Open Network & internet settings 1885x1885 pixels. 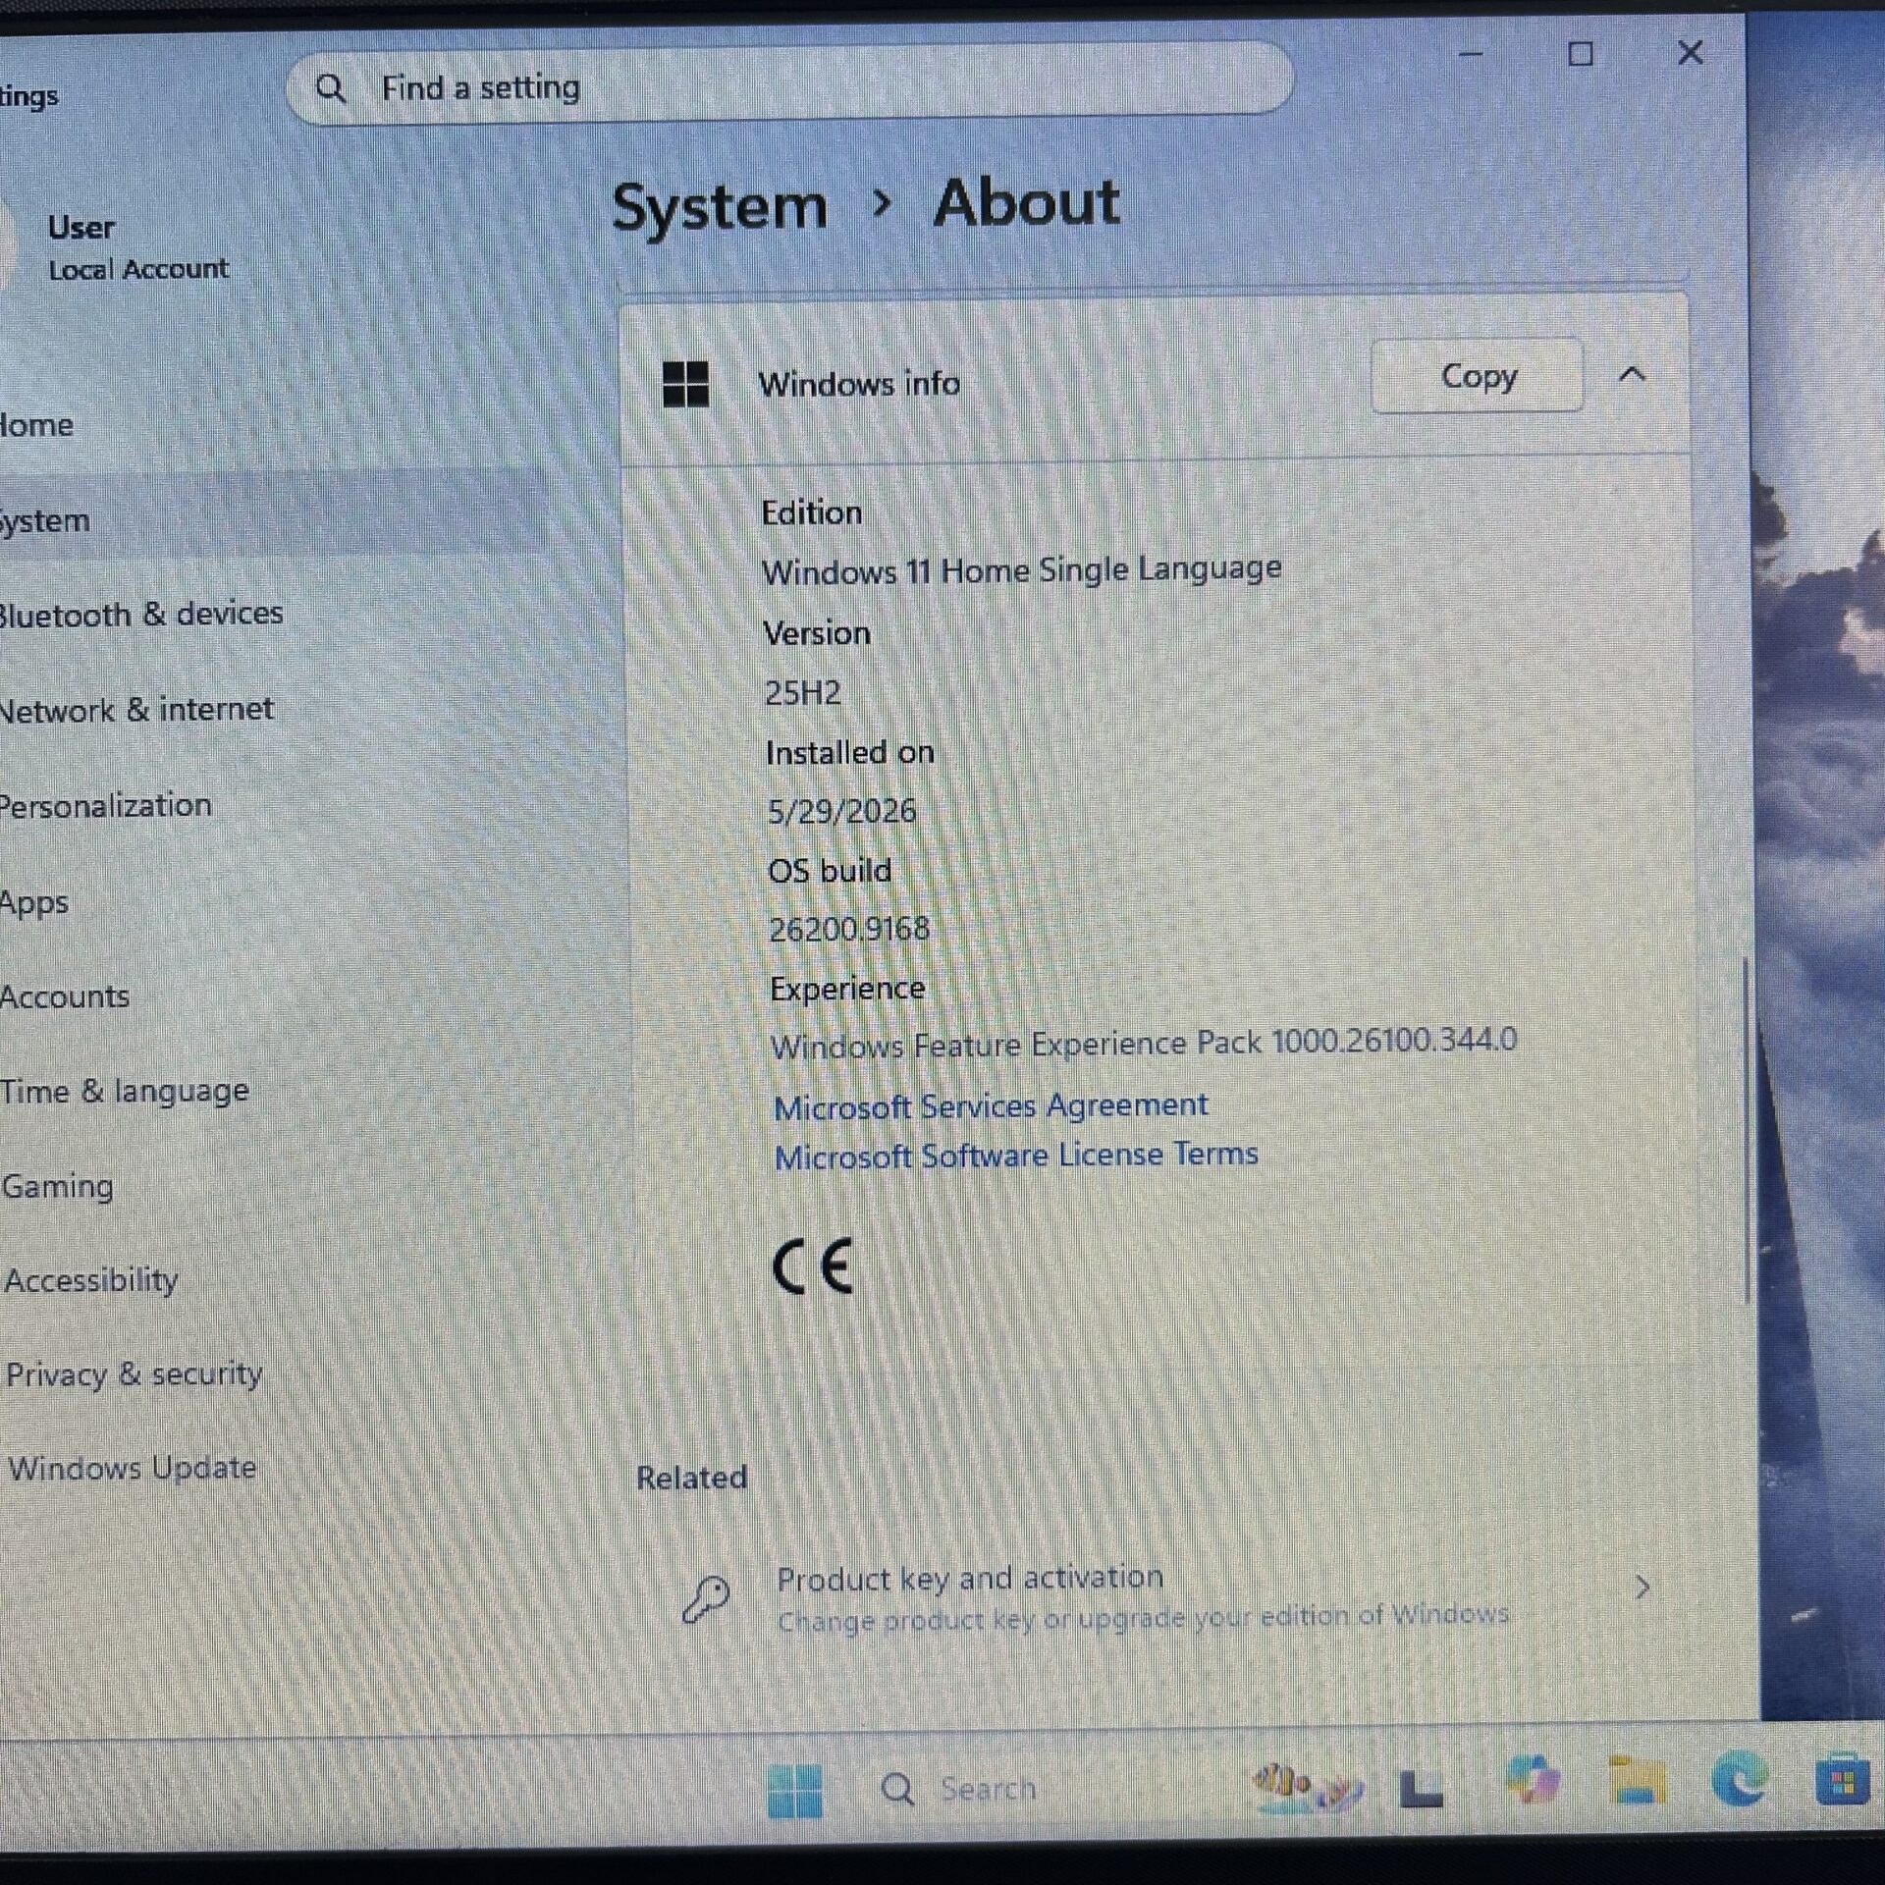click(136, 710)
